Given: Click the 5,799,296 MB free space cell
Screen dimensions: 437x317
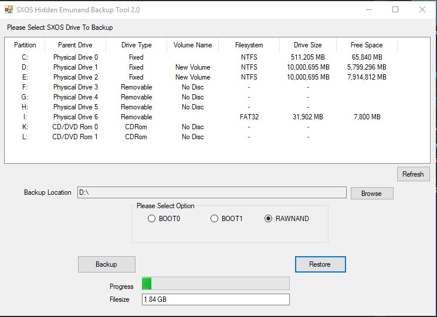Looking at the screenshot, I should (x=367, y=67).
